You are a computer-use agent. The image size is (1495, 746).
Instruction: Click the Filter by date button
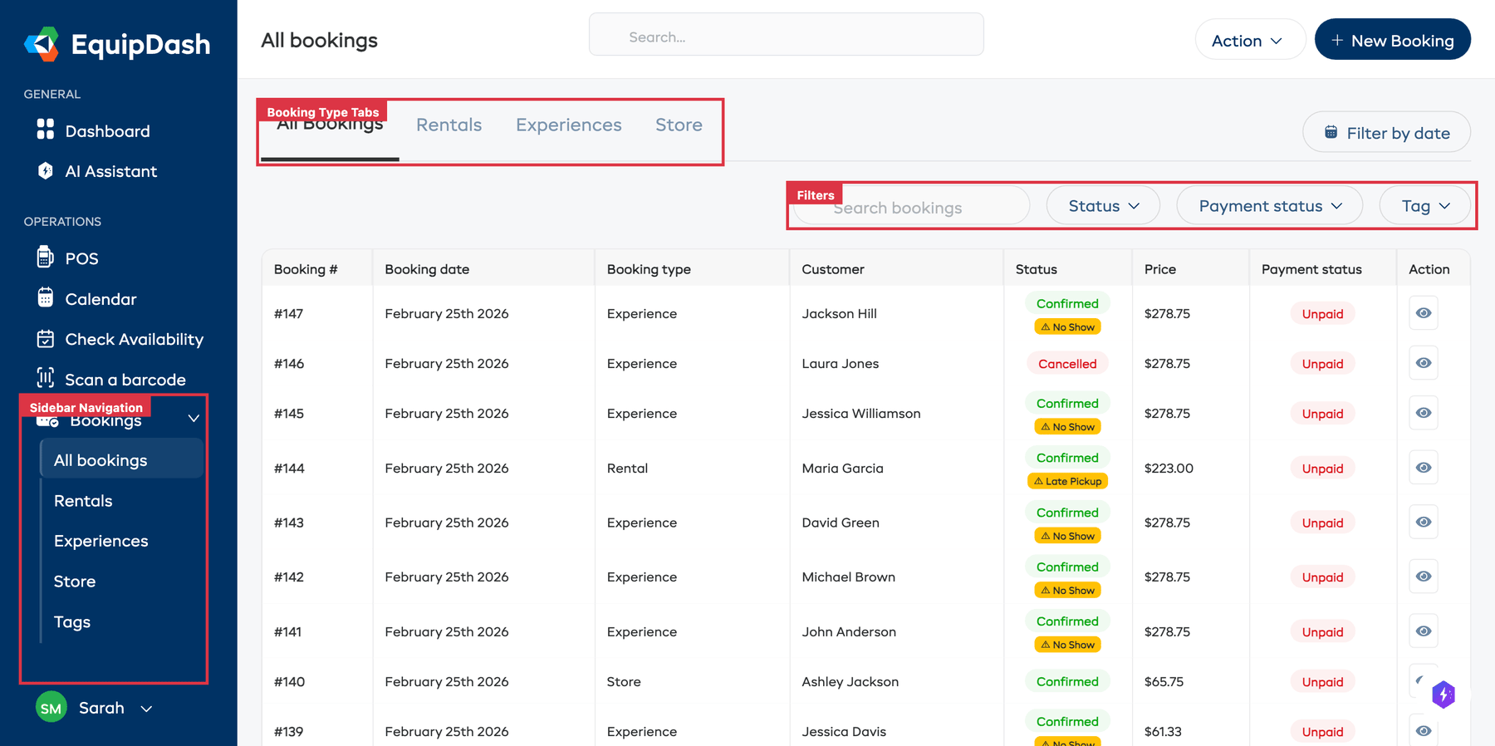[x=1386, y=132]
